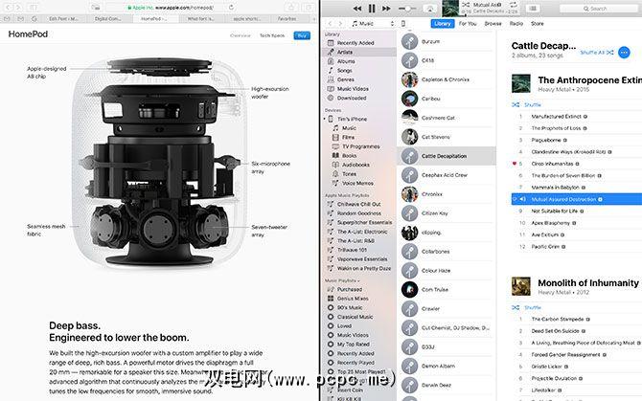Open TV Programmes under Tim's iPhone
Viewport: 642px width, 401px height.
pos(362,146)
